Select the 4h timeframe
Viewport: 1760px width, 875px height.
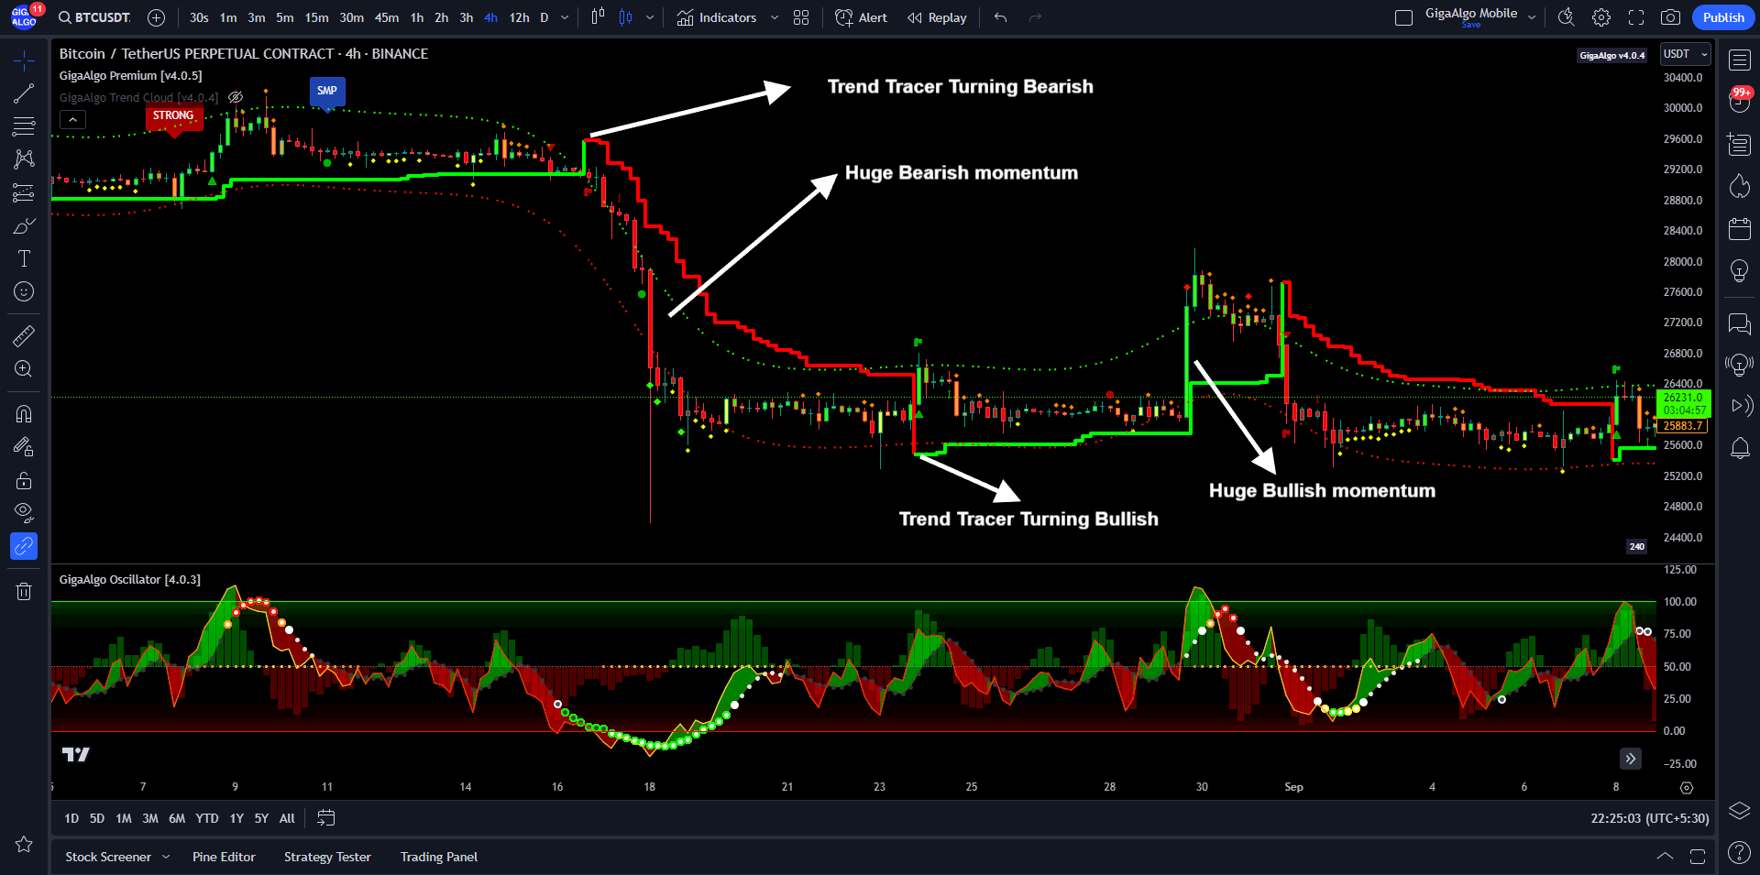[490, 17]
